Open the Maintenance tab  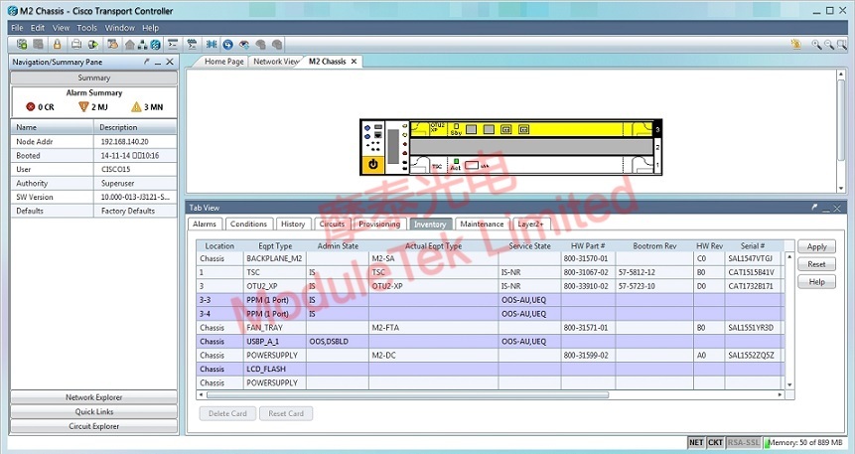482,225
